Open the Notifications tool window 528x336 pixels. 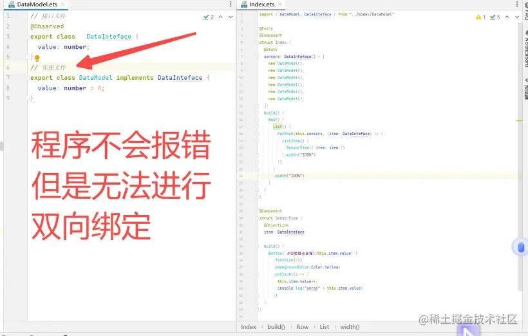525,49
